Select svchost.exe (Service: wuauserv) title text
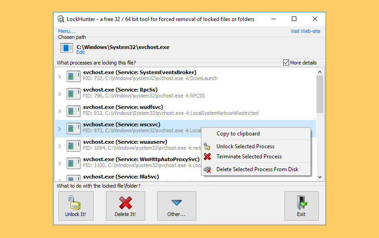The image size is (379, 238). (x=125, y=142)
